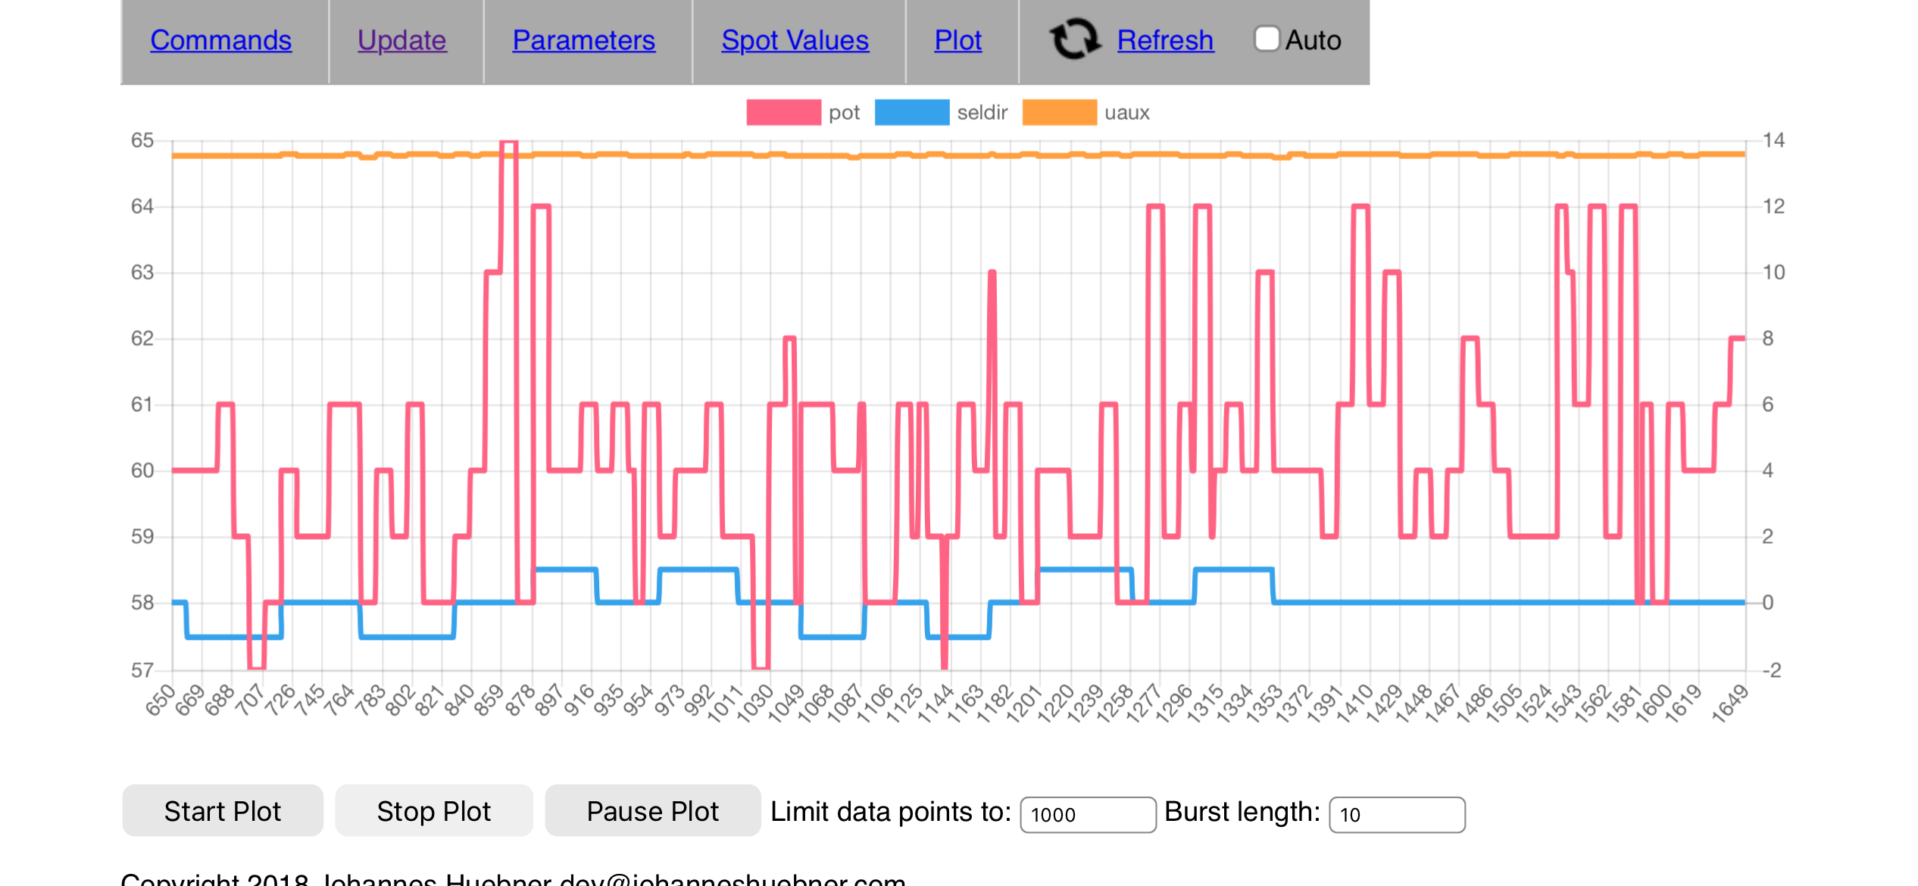This screenshot has width=1918, height=886.
Task: Toggle uaux series via orange legend swatch
Action: coord(1059,113)
